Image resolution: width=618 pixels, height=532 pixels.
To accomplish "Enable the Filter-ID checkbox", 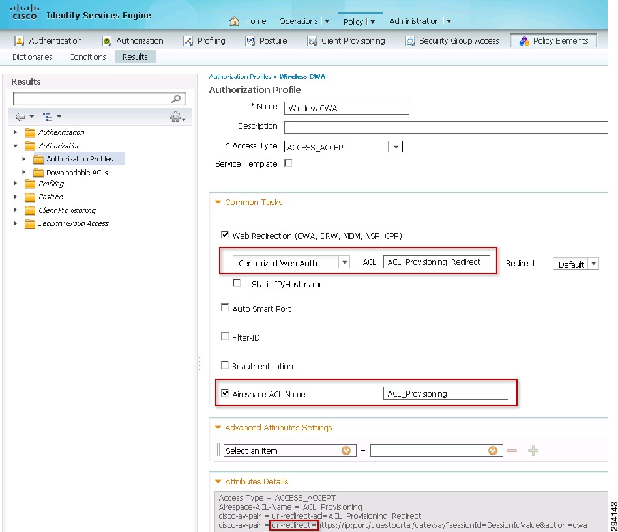I will 225,336.
